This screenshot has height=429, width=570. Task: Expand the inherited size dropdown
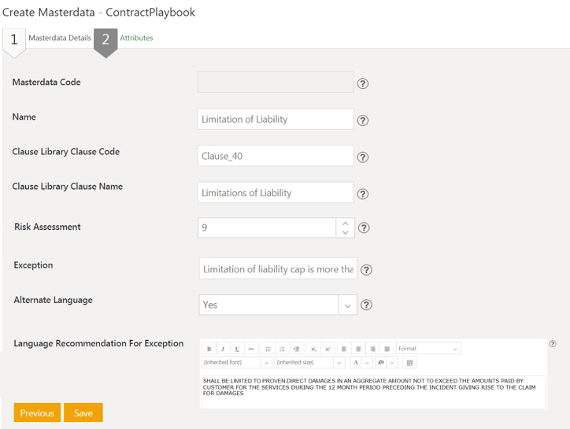tap(339, 363)
